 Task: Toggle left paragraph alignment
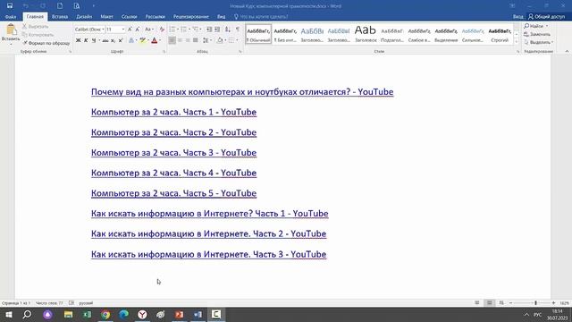tap(172, 40)
